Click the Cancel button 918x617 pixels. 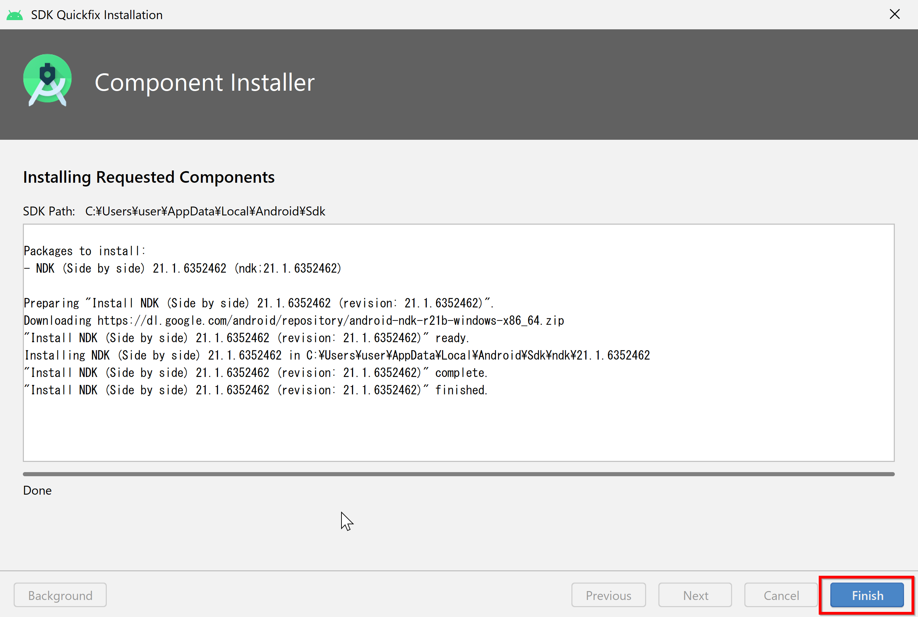click(781, 595)
